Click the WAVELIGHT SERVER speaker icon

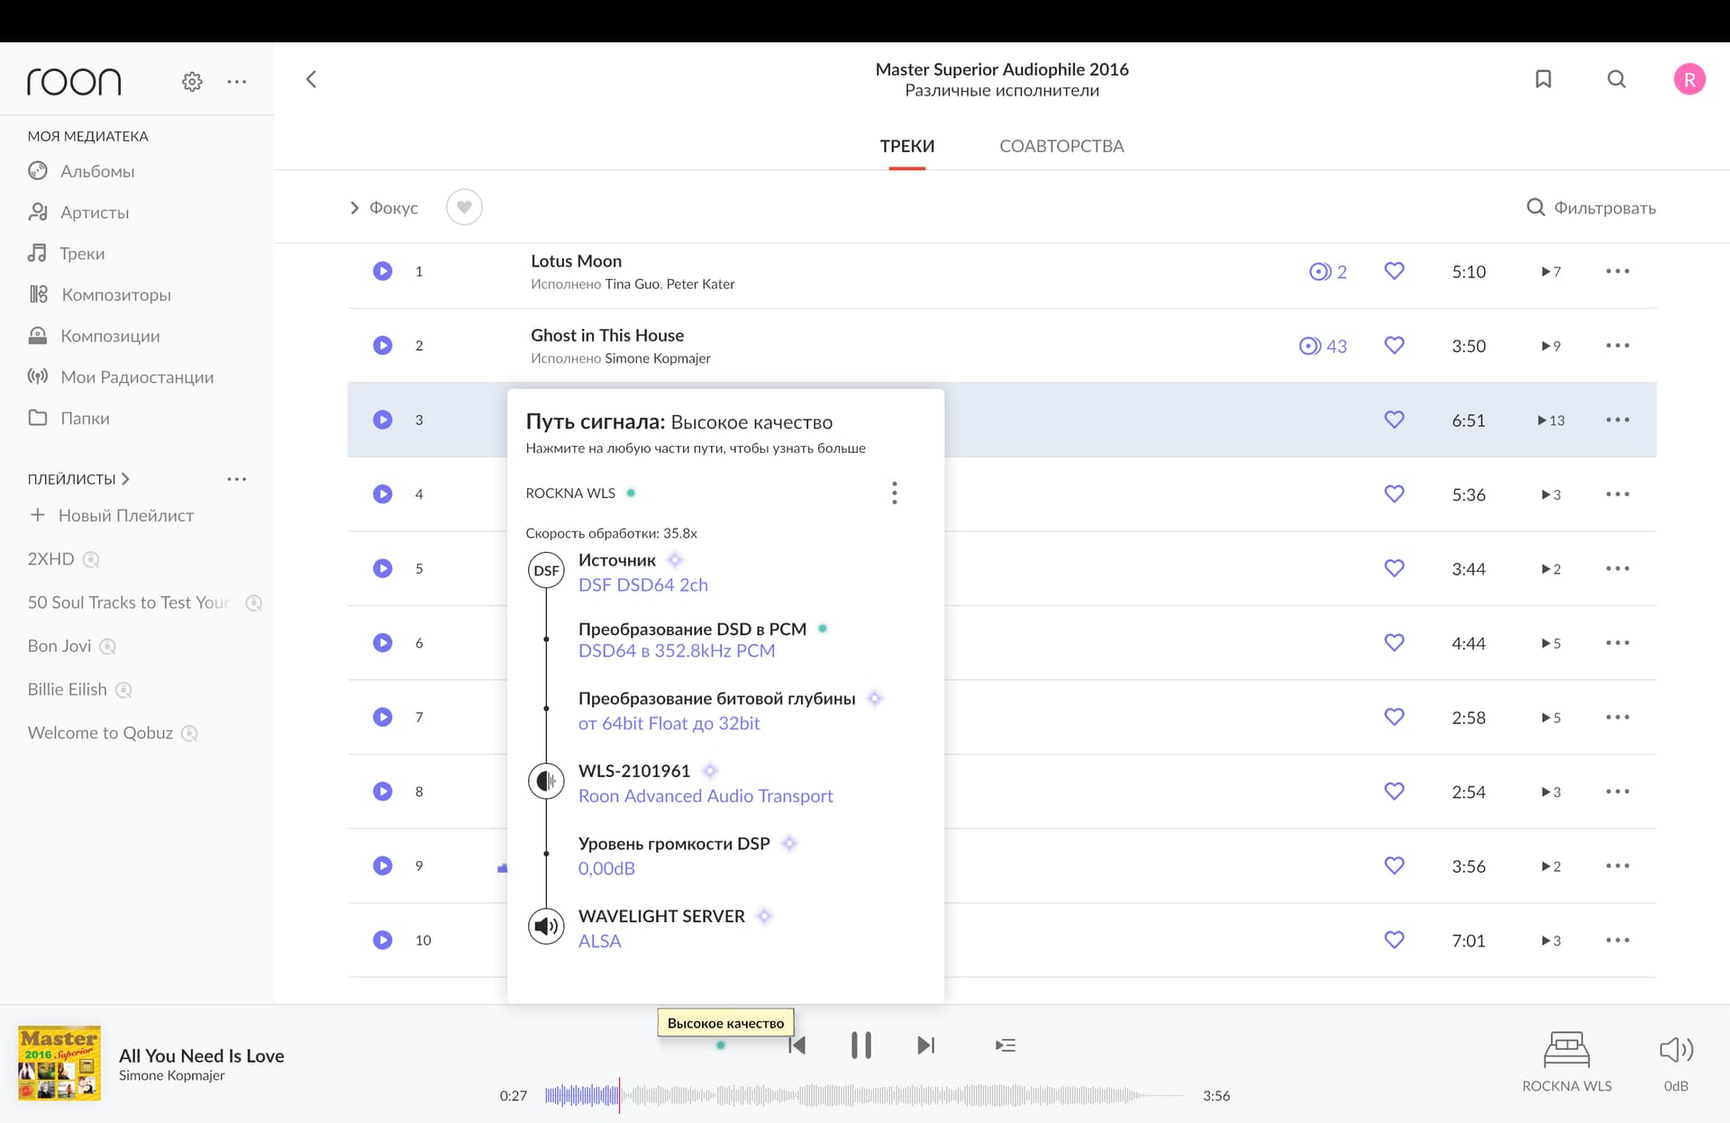coord(546,926)
